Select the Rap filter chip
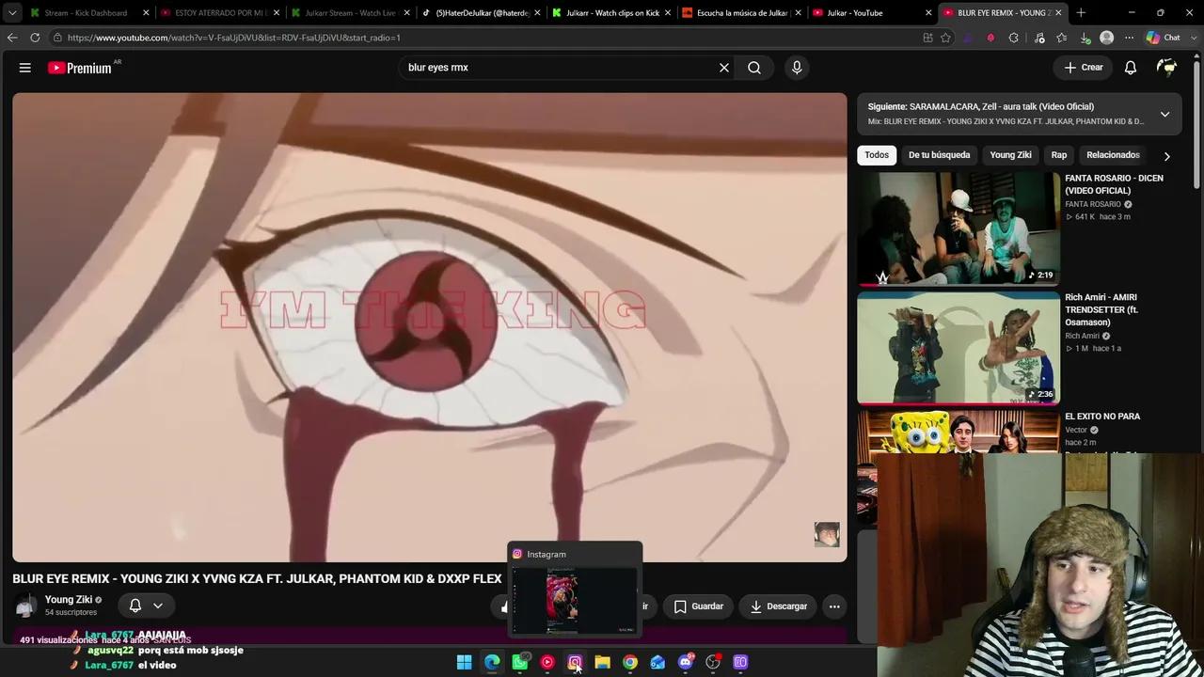Viewport: 1204px width, 677px height. click(x=1059, y=155)
